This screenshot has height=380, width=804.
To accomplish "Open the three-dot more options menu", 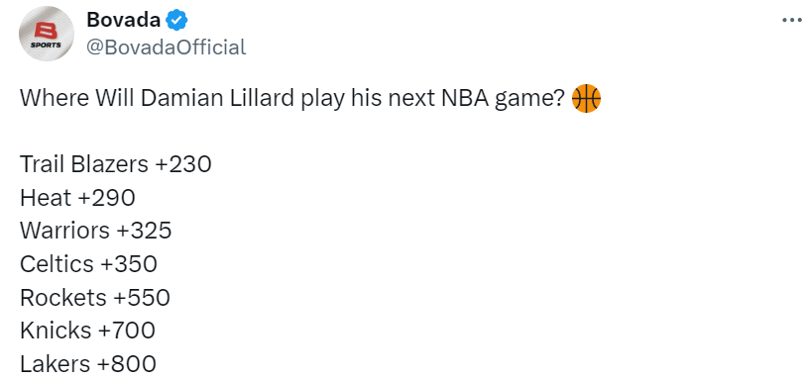I will tap(792, 20).
